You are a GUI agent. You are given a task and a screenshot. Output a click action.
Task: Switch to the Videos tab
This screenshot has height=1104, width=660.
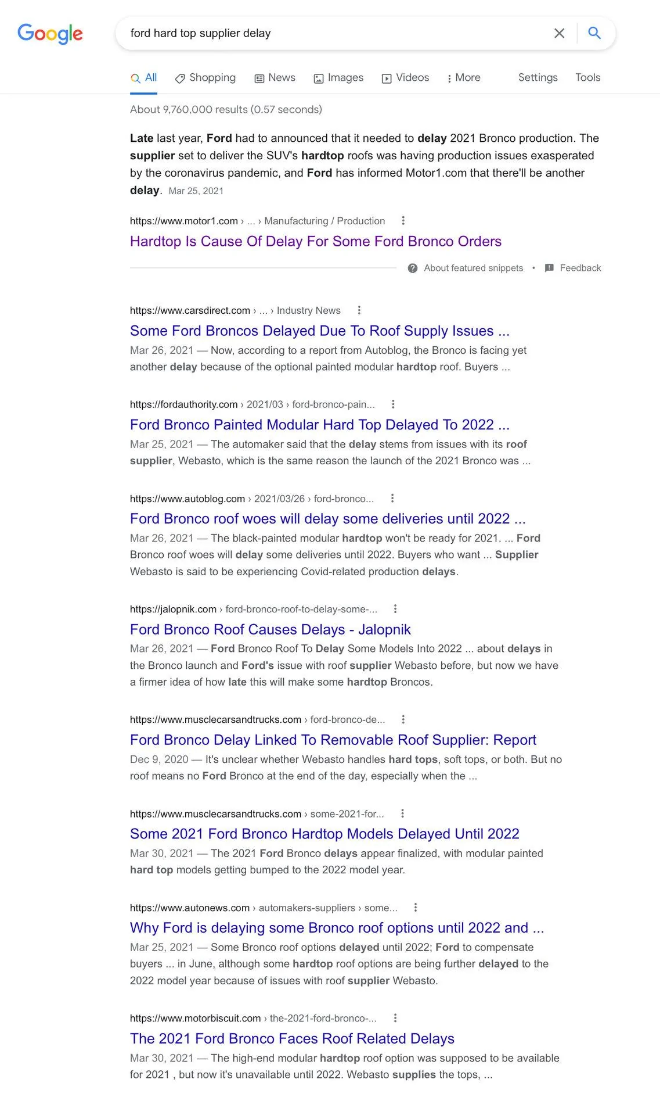tap(405, 78)
